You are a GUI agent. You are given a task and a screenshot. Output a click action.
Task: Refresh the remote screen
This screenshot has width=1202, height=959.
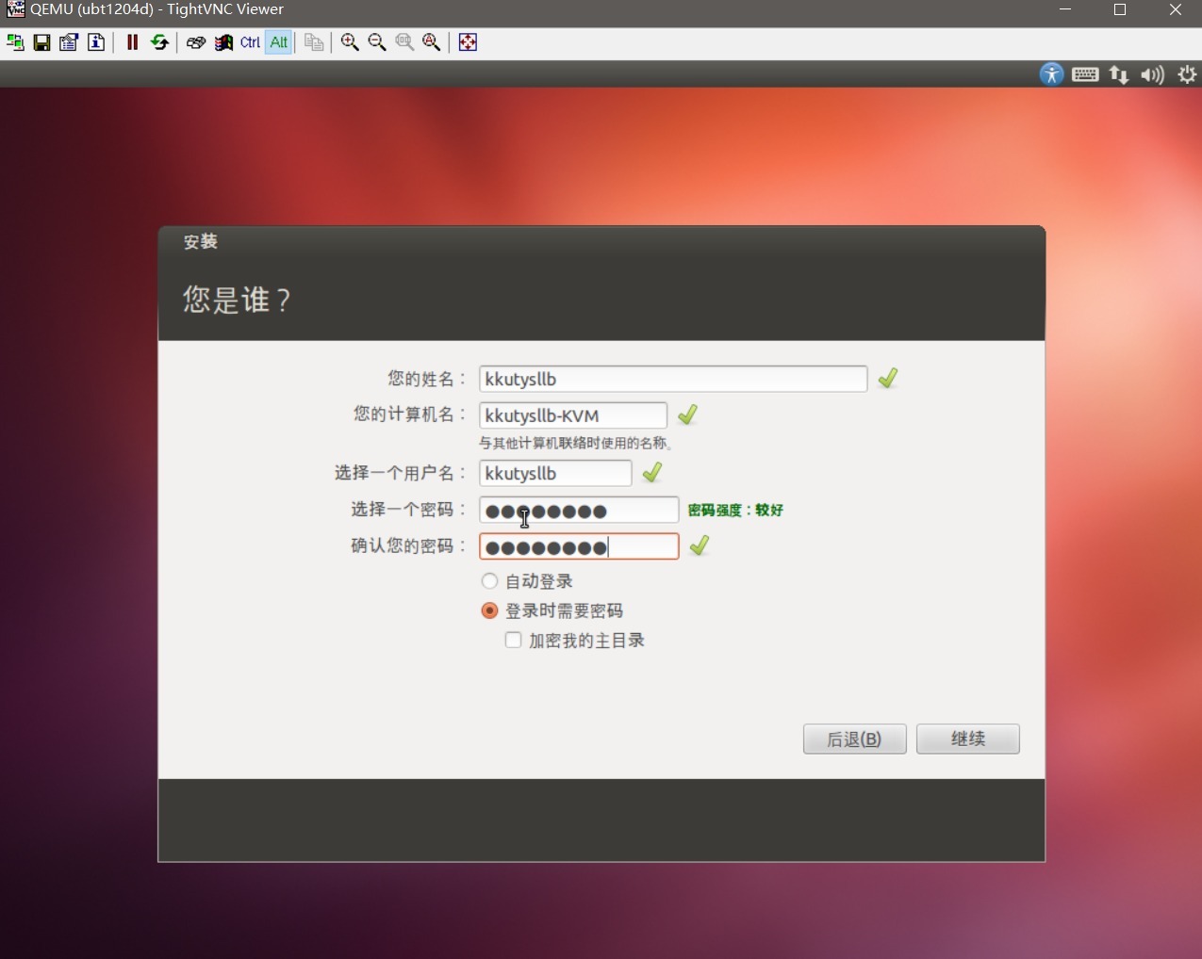click(159, 42)
